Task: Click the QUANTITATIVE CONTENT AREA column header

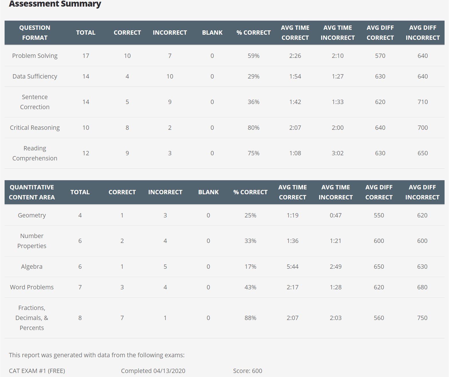Action: coord(32,192)
